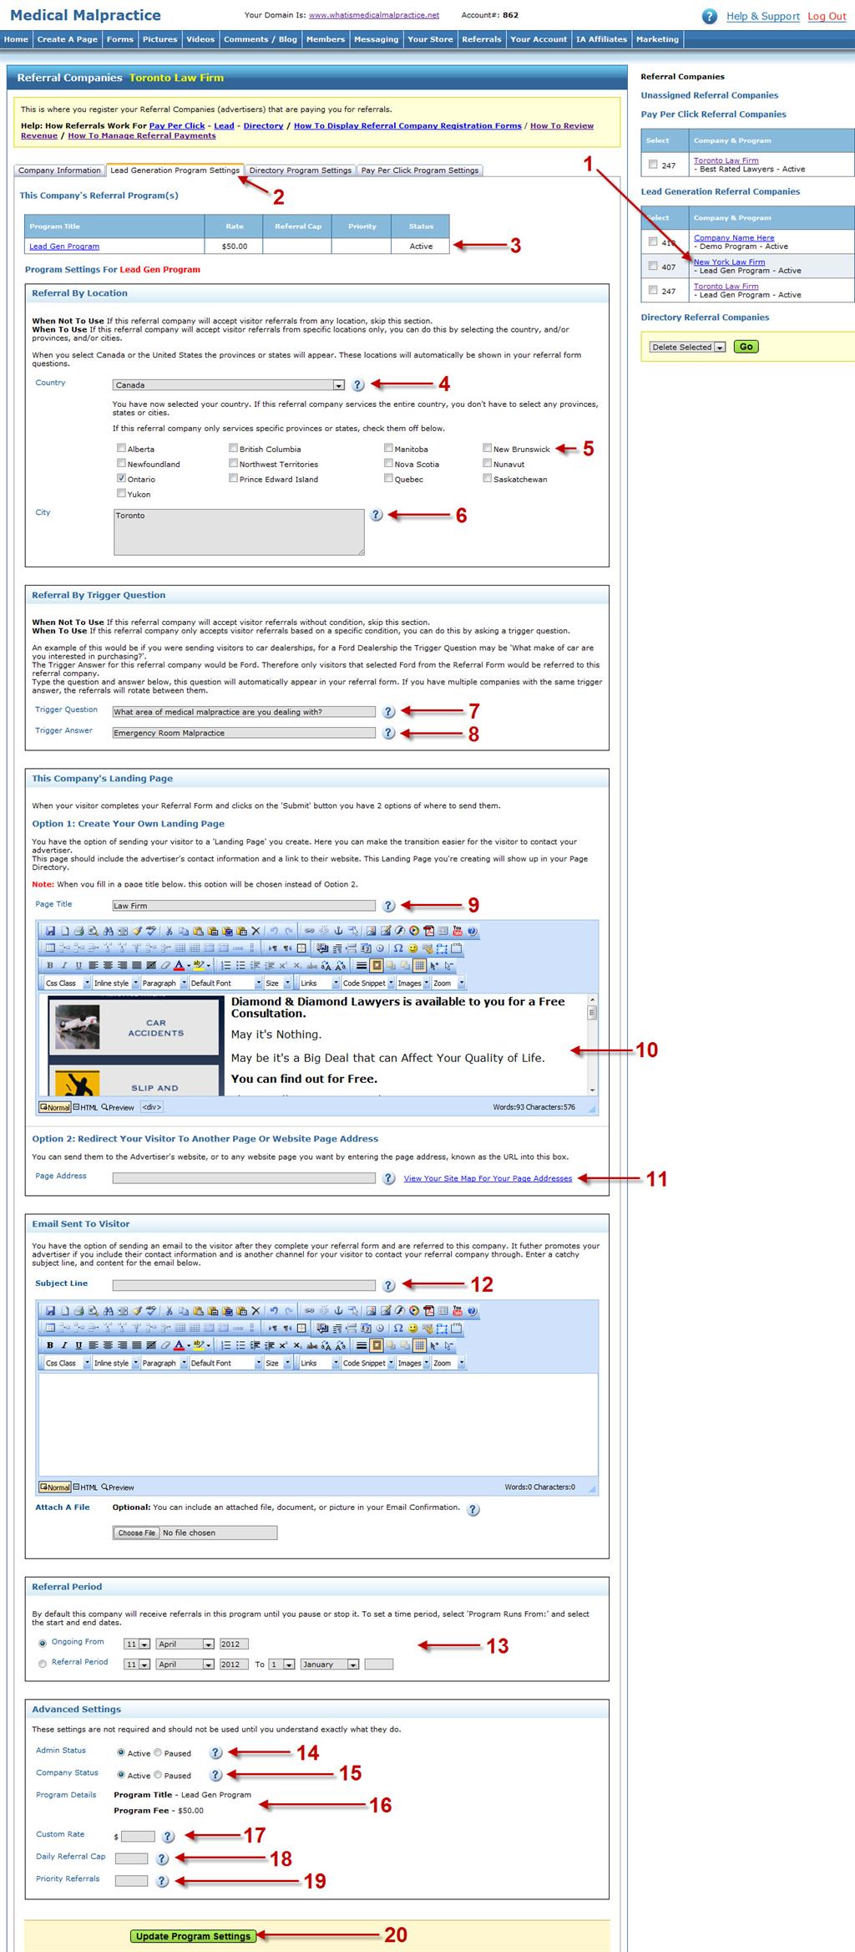Click the Trigger Answer help icon

click(388, 733)
